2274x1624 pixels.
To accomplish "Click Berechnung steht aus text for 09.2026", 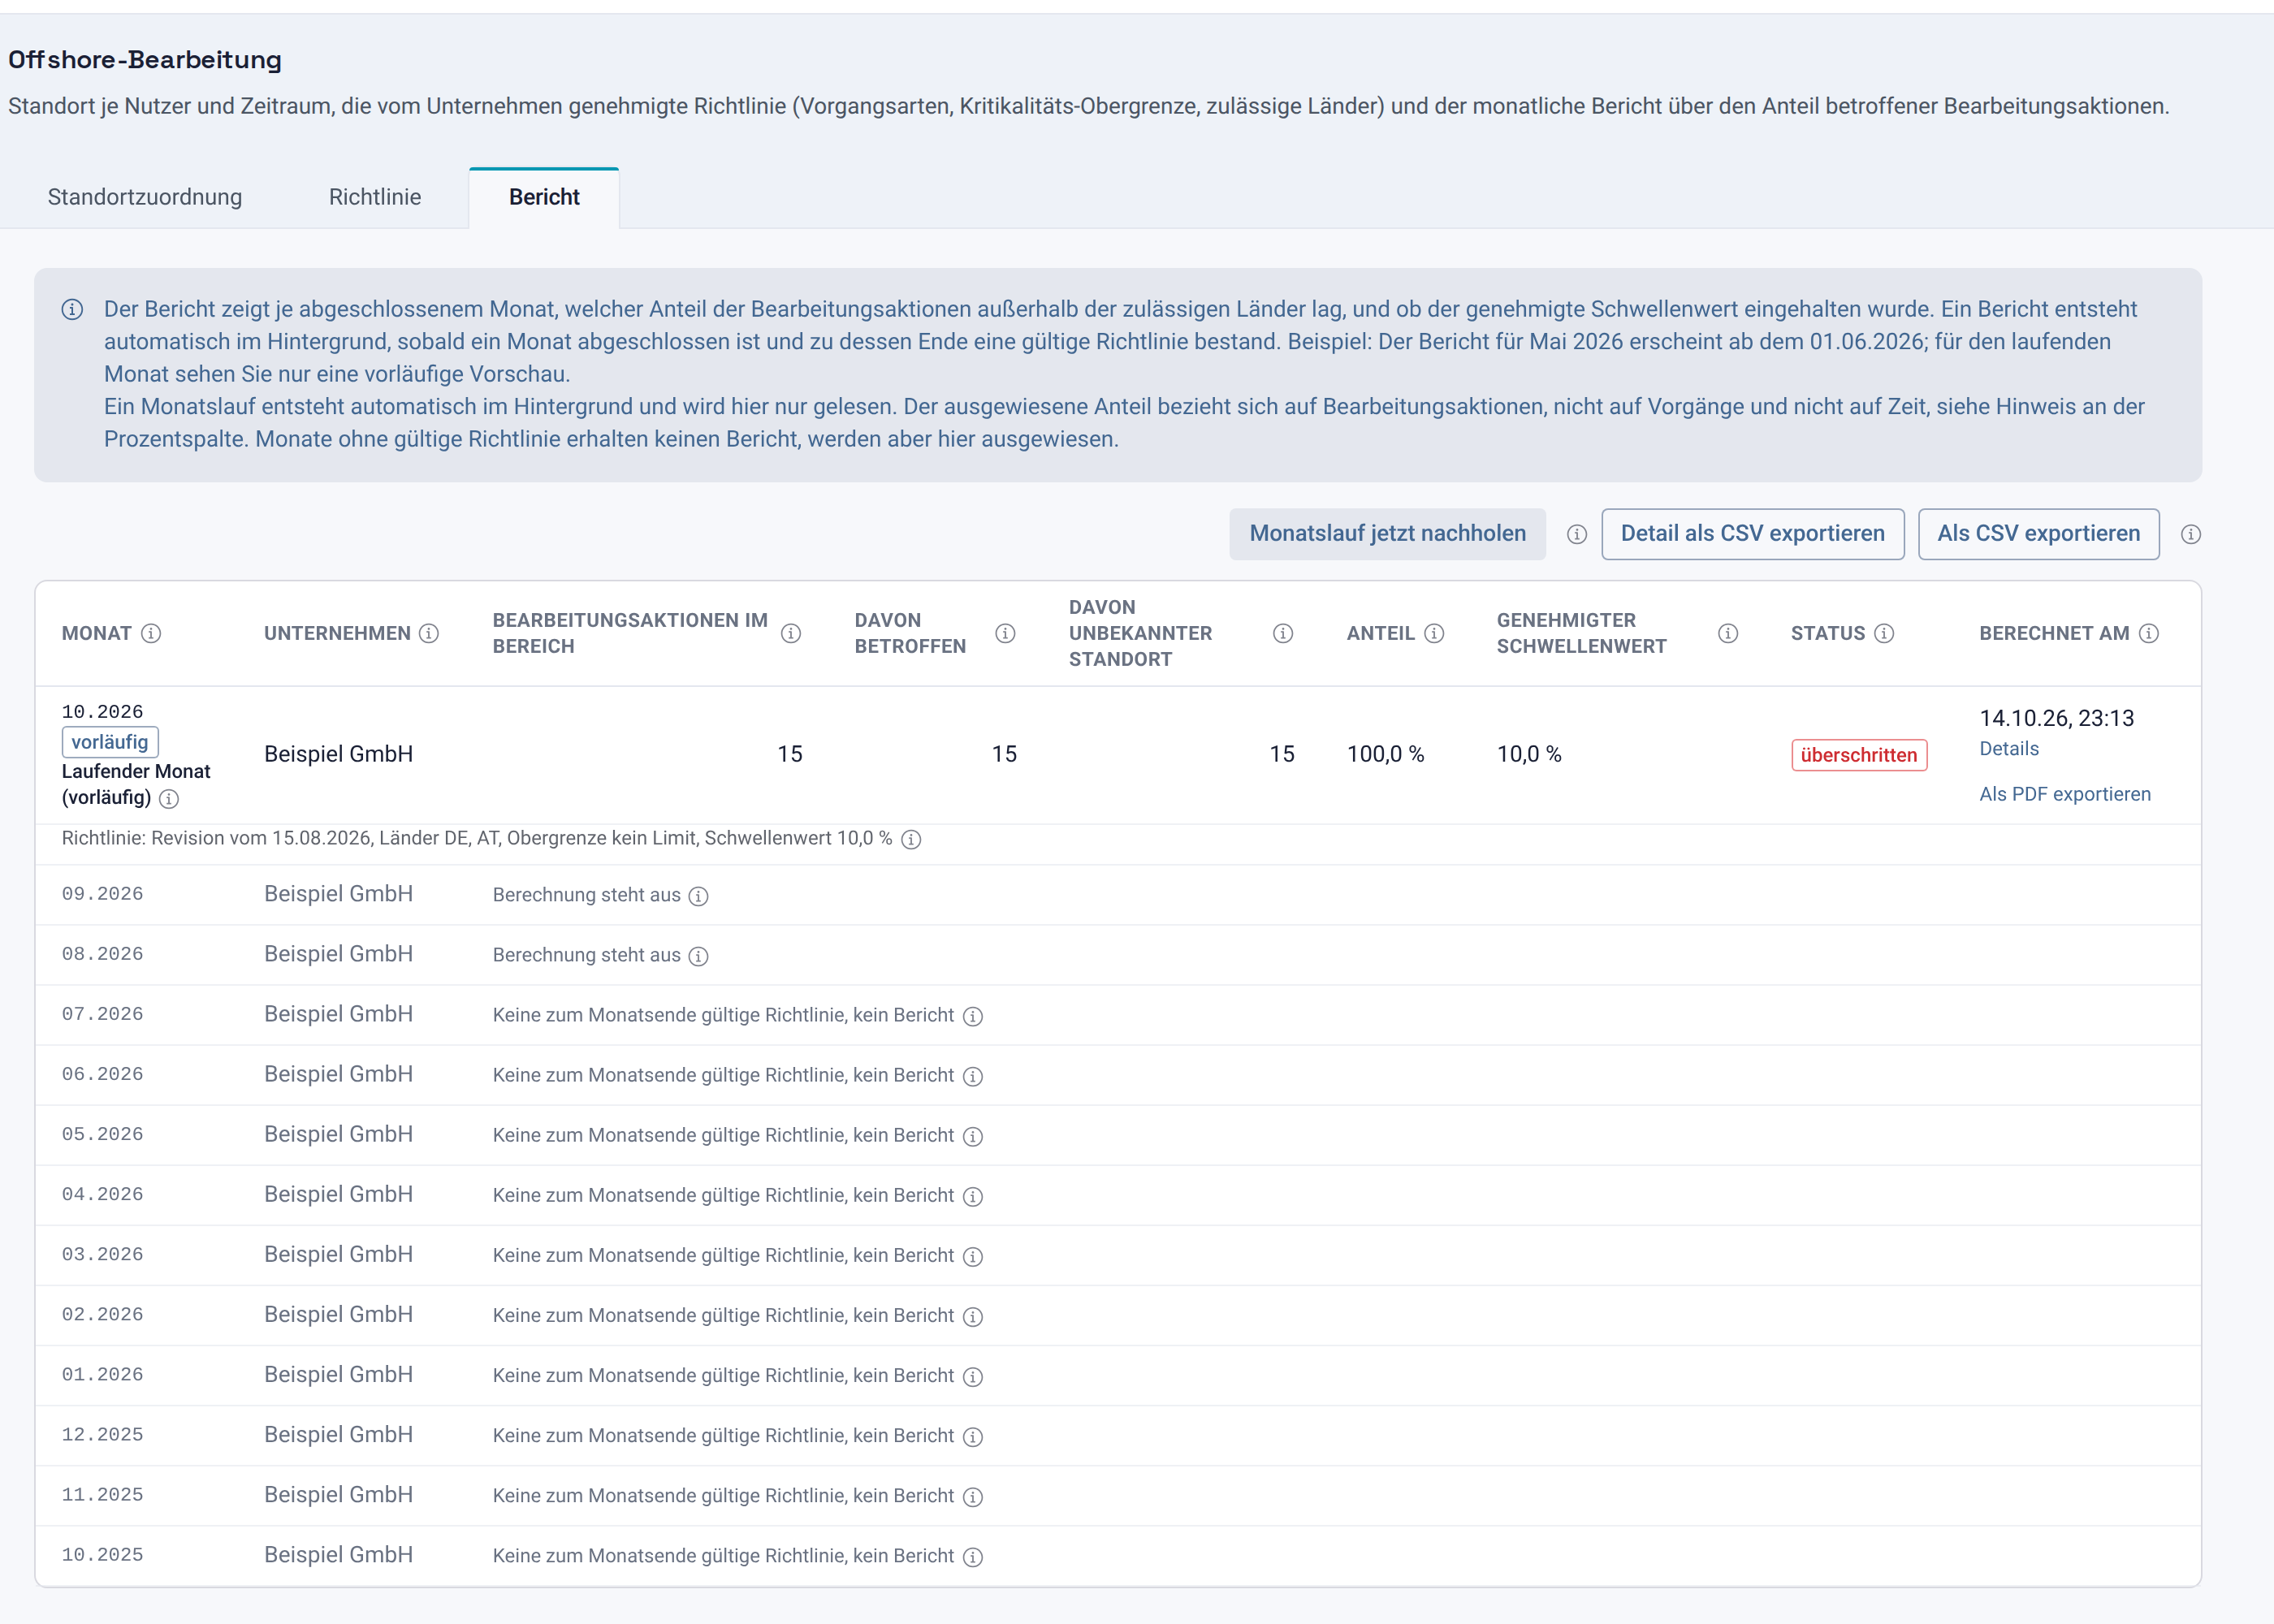I will (586, 895).
